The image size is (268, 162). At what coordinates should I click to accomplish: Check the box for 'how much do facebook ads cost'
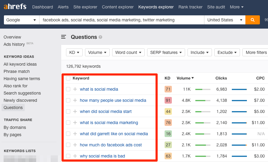68,145
